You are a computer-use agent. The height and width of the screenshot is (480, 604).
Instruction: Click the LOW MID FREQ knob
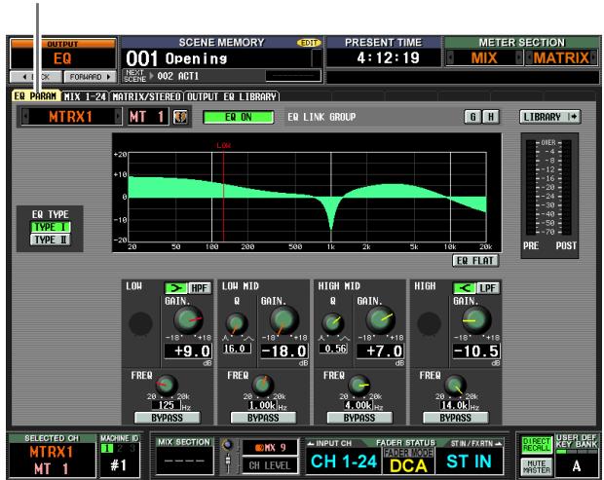point(263,385)
